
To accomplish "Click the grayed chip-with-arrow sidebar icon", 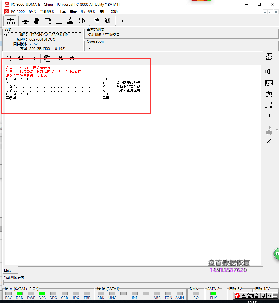I will (269, 130).
